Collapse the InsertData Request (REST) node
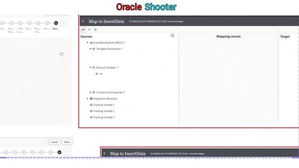This screenshot has height=168, width=299. tap(87, 42)
